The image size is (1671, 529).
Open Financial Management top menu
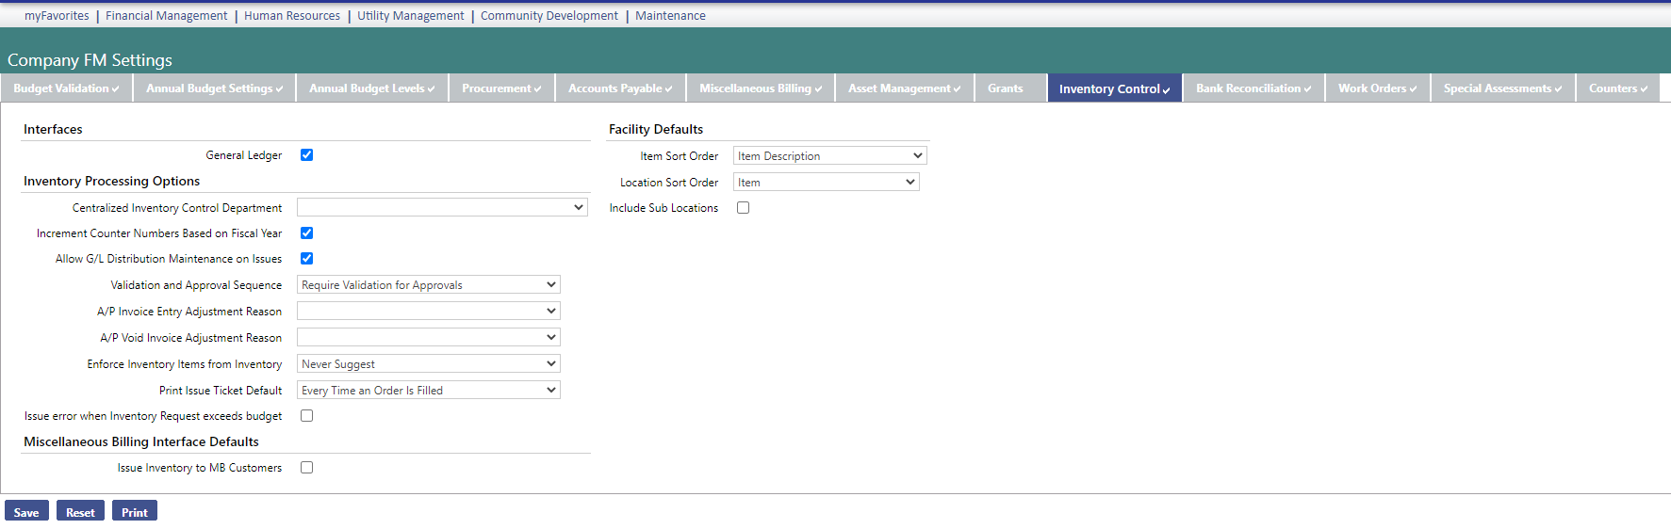[x=166, y=16]
